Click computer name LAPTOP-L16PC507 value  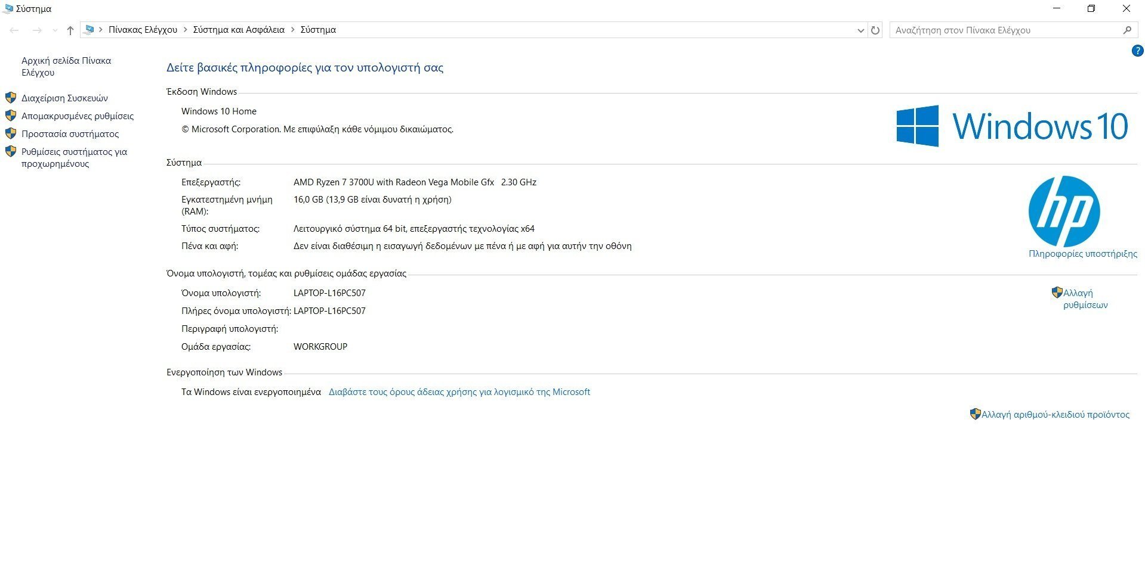329,293
